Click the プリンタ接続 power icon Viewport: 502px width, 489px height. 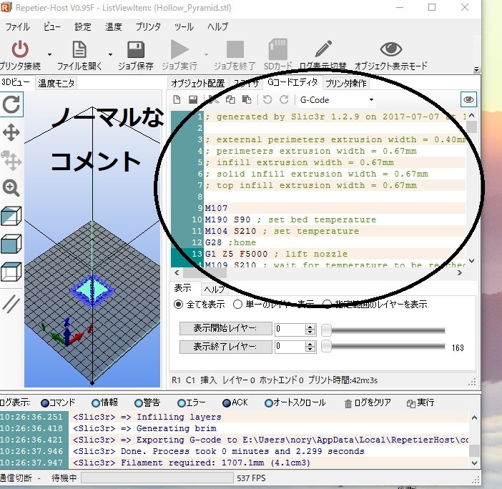click(20, 49)
